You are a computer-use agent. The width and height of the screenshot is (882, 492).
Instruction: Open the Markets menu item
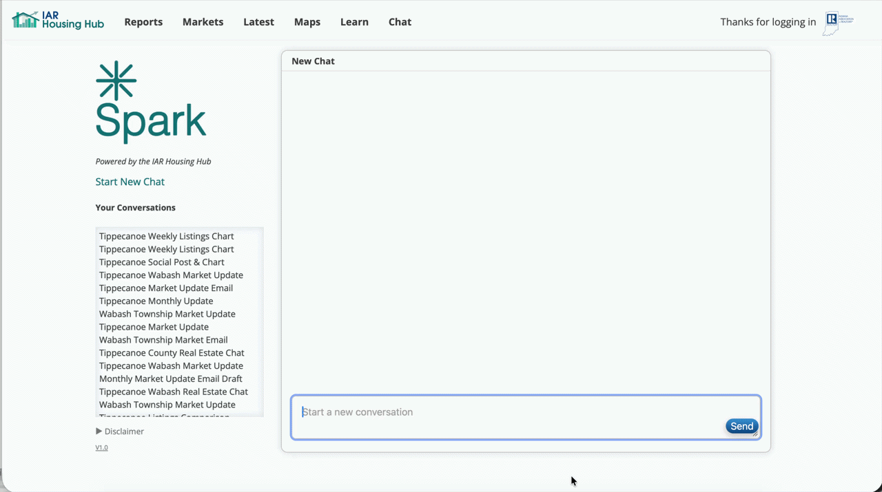coord(203,22)
